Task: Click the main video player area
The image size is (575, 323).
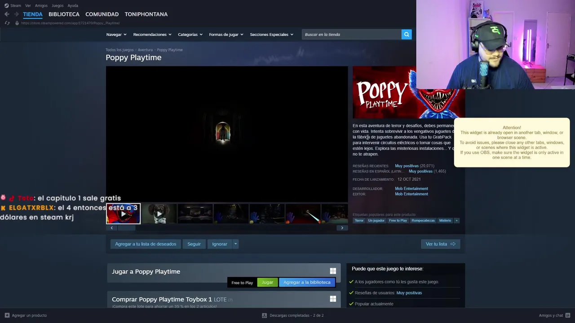Action: [227, 134]
